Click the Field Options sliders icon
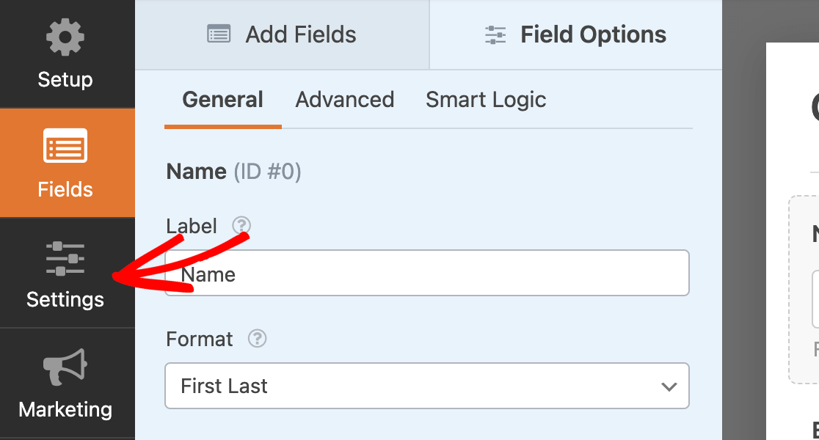The image size is (819, 440). point(495,34)
